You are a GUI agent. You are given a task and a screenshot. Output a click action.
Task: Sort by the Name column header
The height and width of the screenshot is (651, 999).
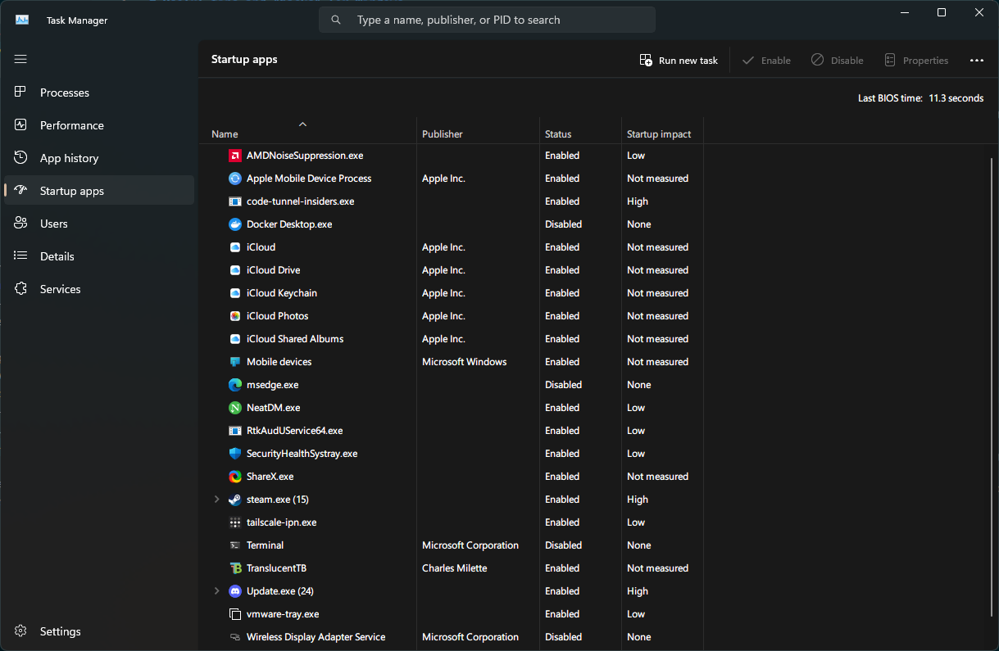[x=225, y=134]
